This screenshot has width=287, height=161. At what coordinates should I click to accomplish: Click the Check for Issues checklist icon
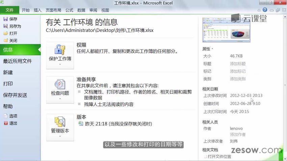click(60, 84)
